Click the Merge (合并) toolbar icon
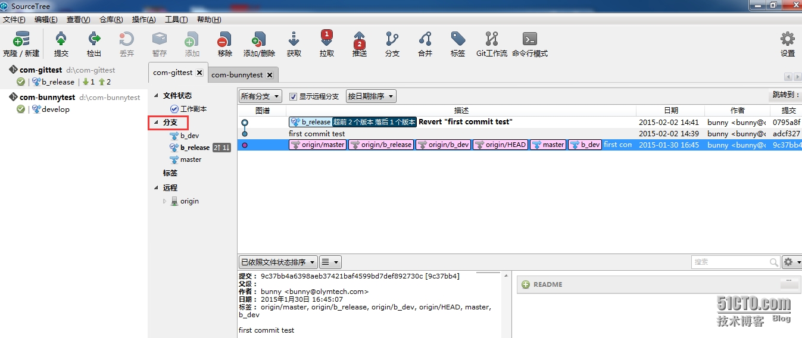 click(x=425, y=40)
